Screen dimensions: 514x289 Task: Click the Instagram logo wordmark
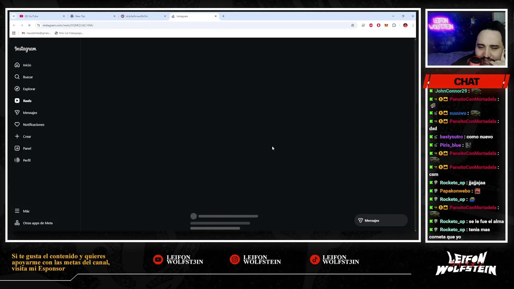tap(25, 49)
